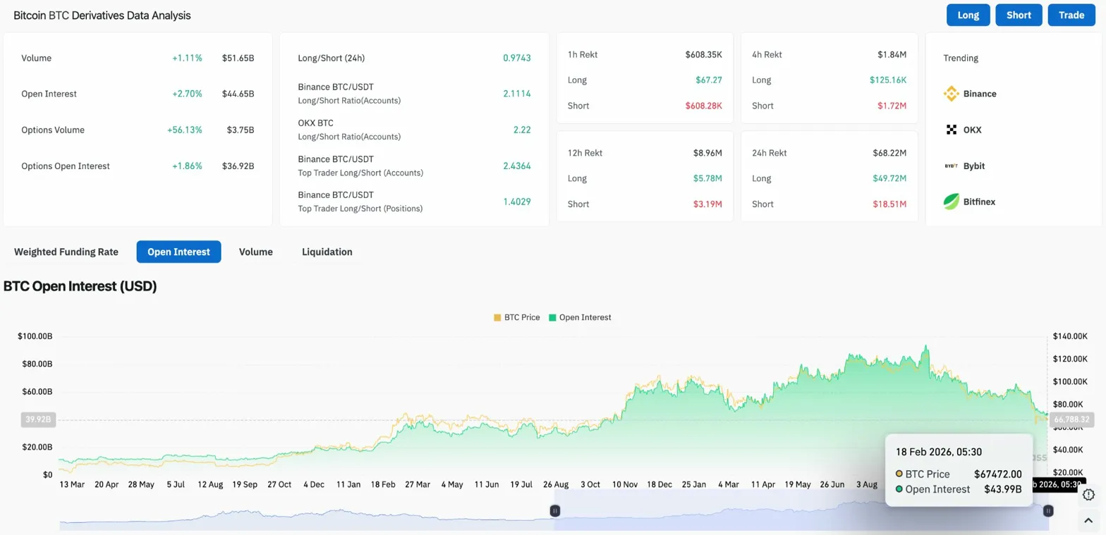This screenshot has width=1106, height=535.
Task: Click the Bitfinex leaf logo icon
Action: (x=951, y=202)
